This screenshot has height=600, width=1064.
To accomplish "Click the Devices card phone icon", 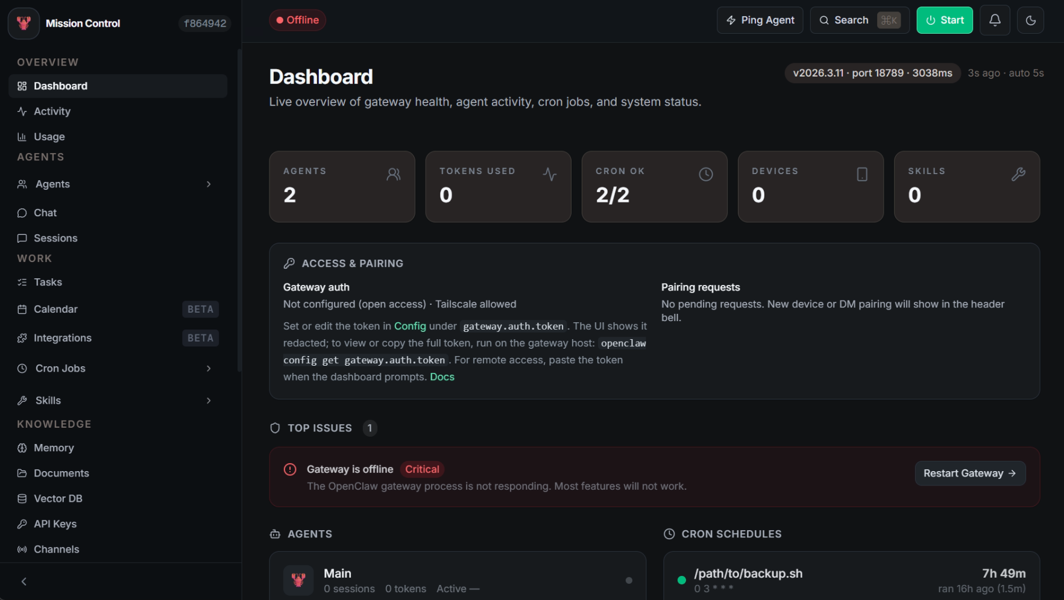I will coord(862,175).
